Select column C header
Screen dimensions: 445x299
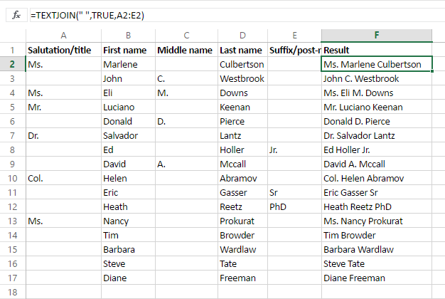tap(186, 36)
